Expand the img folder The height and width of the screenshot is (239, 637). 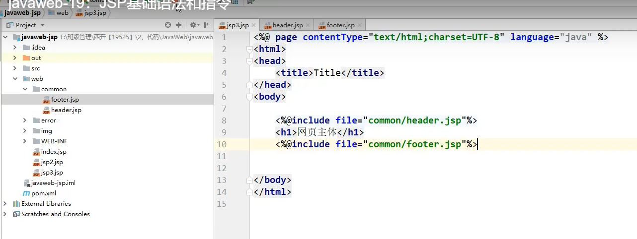pyautogui.click(x=25, y=131)
